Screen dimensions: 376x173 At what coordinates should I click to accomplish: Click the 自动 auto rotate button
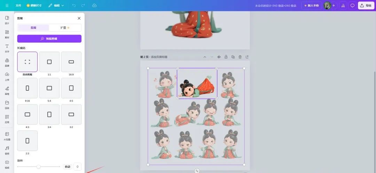pos(68,166)
